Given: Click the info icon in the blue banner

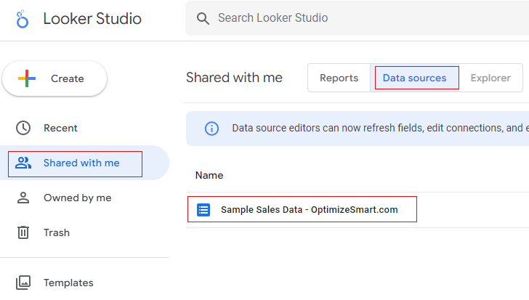Looking at the screenshot, I should [x=211, y=129].
